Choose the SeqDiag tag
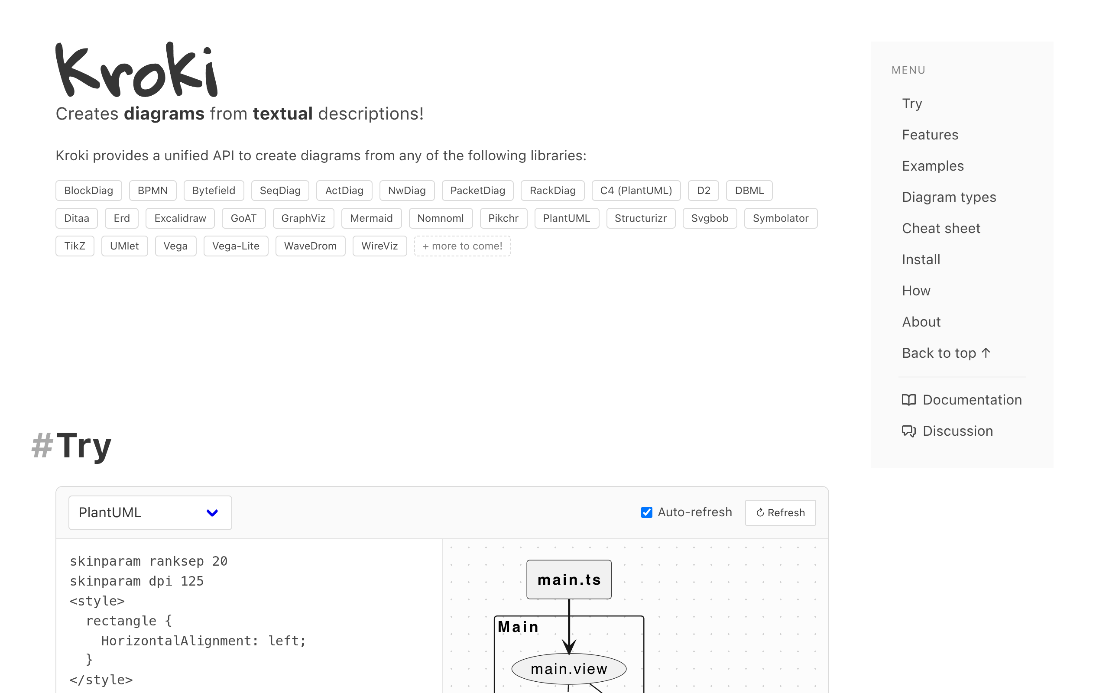 [x=280, y=191]
